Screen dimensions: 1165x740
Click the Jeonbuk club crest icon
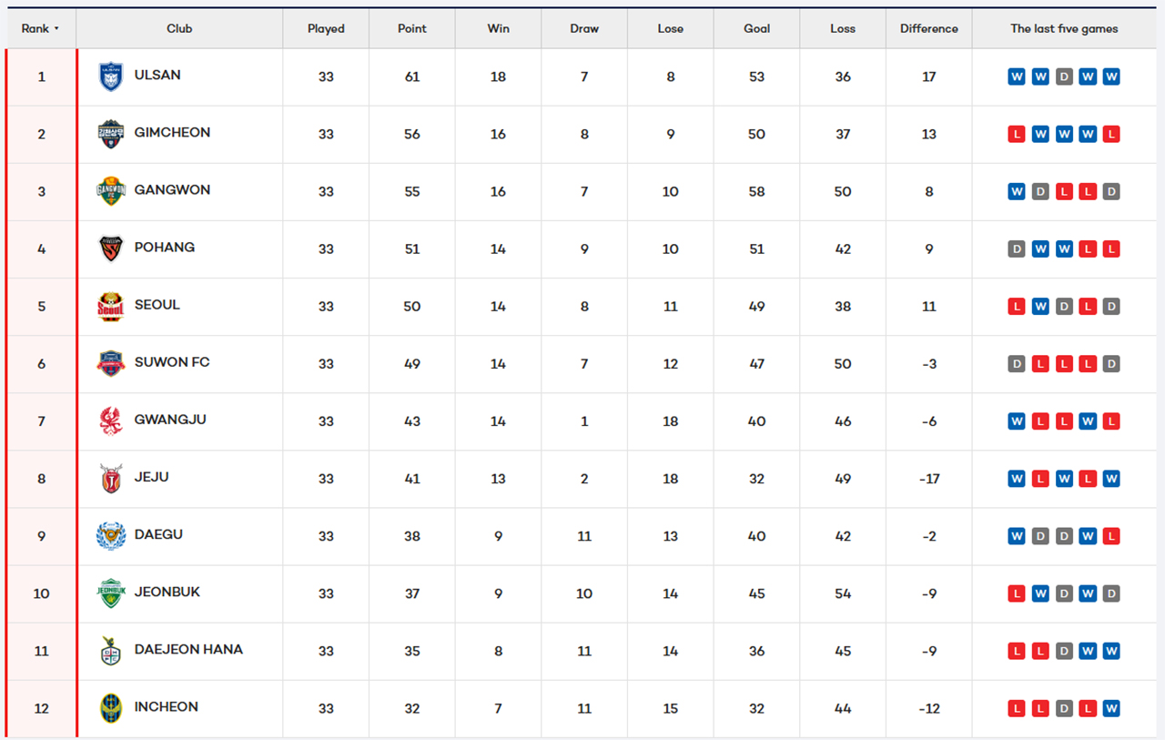[111, 593]
